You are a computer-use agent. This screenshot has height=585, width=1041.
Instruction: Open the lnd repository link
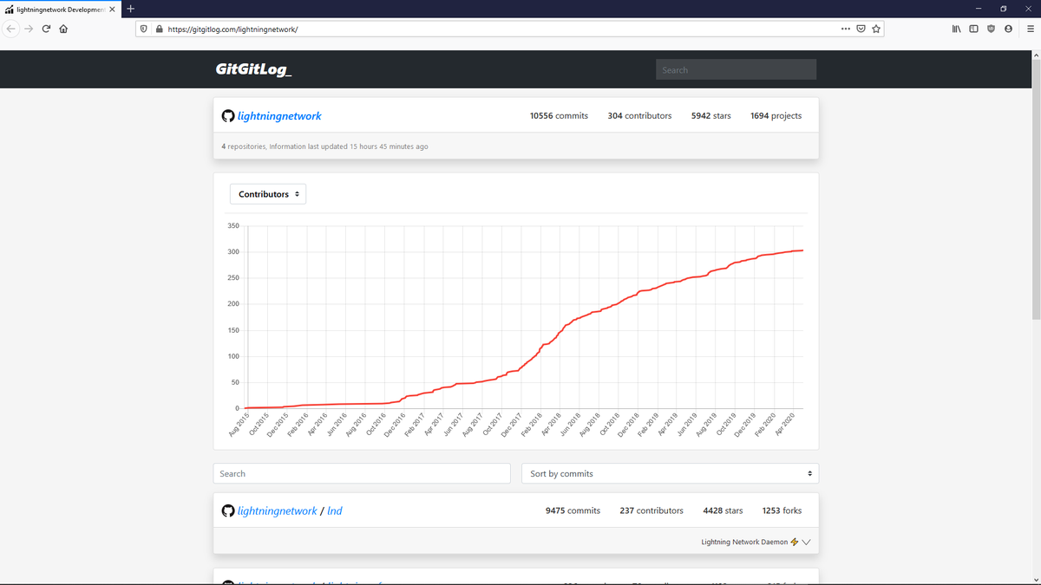335,511
